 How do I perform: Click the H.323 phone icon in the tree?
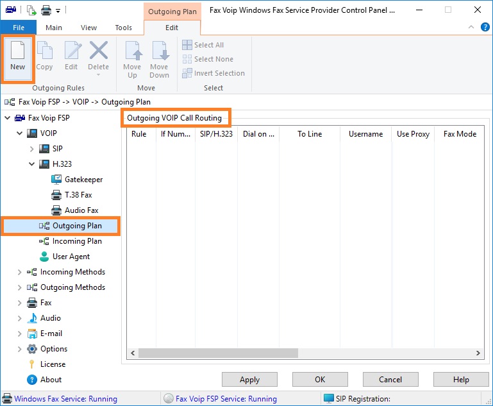tap(44, 164)
